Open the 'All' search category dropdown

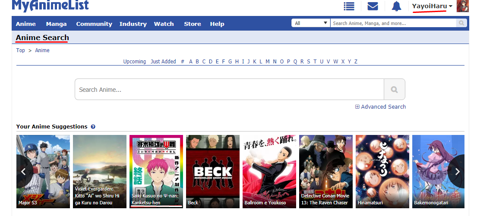pyautogui.click(x=310, y=23)
